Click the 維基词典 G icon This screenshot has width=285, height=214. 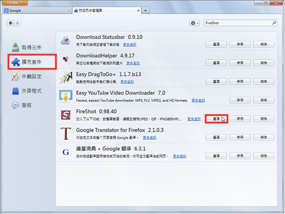(66, 152)
